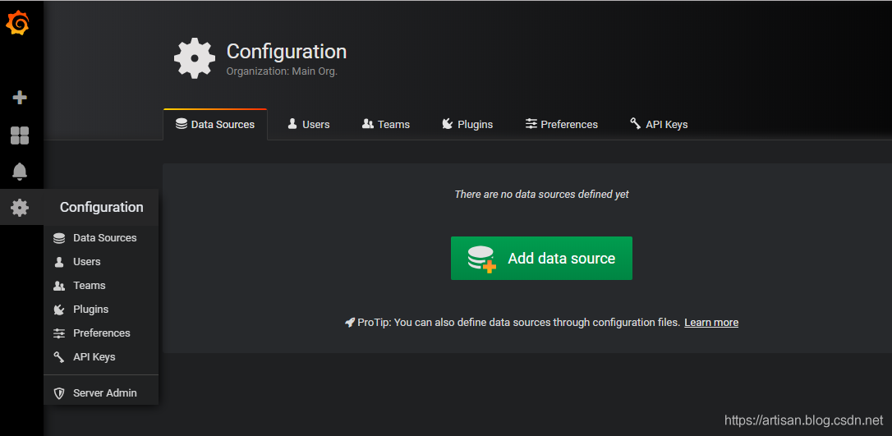The image size is (892, 436).
Task: Select Data Sources in the Configuration flyout menu
Action: [104, 238]
